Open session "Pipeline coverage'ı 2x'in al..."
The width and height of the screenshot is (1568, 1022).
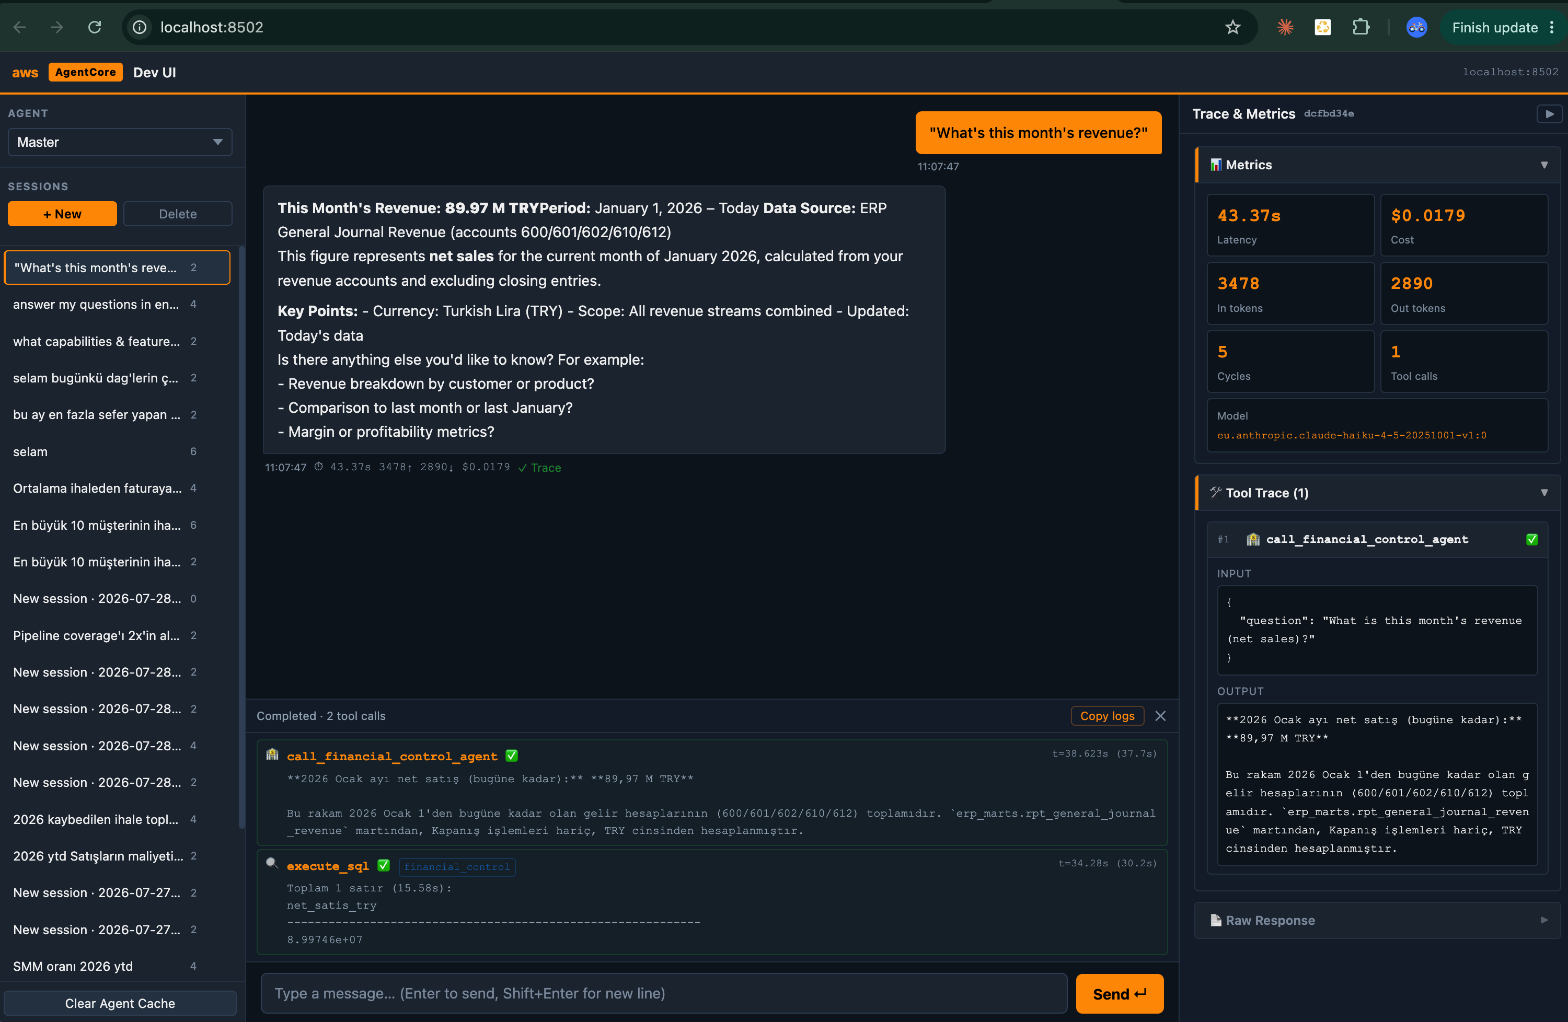(x=117, y=635)
